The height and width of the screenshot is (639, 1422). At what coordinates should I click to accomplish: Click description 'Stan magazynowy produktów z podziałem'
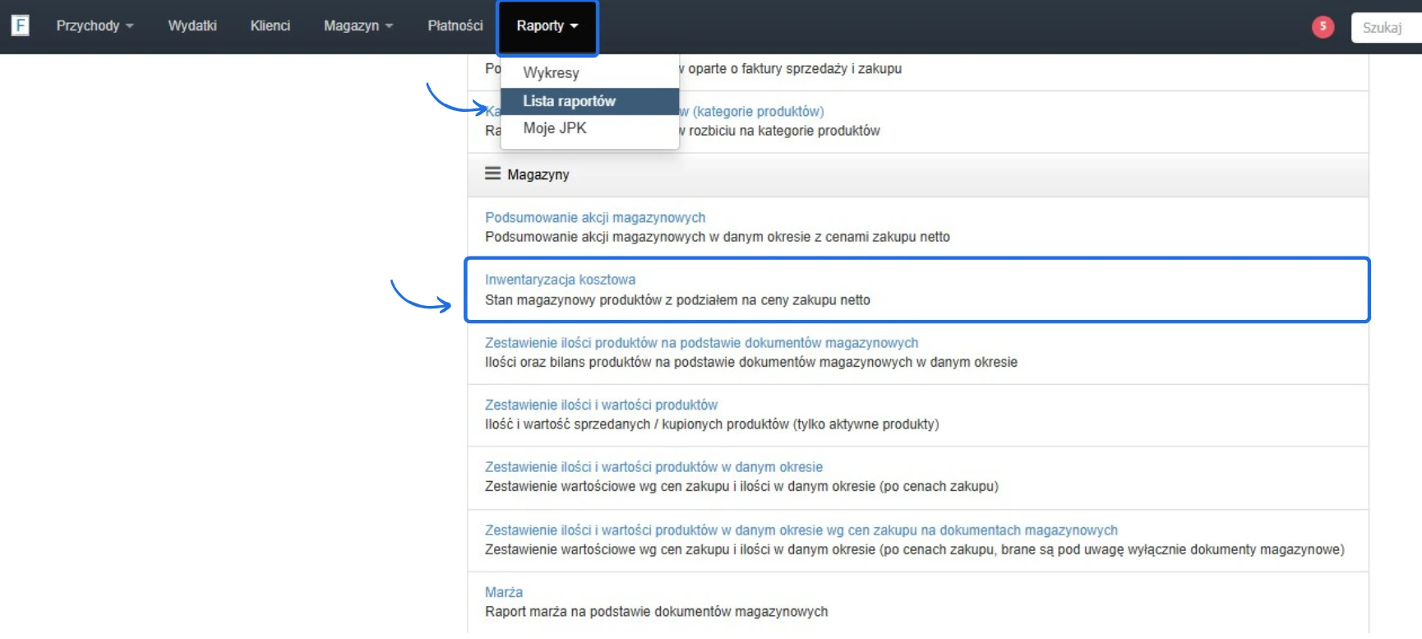point(677,299)
